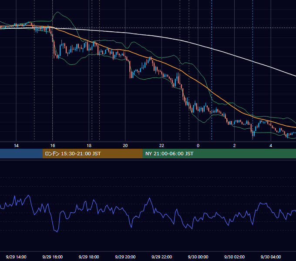
Task: Click the 9/29 16:00 time label
Action: [x=53, y=257]
